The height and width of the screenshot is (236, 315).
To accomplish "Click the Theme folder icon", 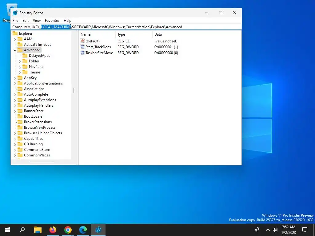I will [25, 72].
